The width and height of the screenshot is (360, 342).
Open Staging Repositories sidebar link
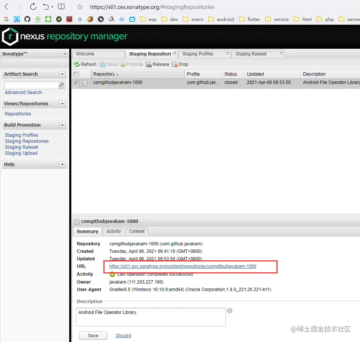[x=27, y=141]
